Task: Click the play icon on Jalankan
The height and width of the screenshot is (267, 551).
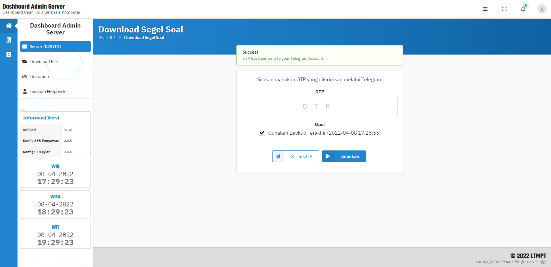Action: (328, 156)
